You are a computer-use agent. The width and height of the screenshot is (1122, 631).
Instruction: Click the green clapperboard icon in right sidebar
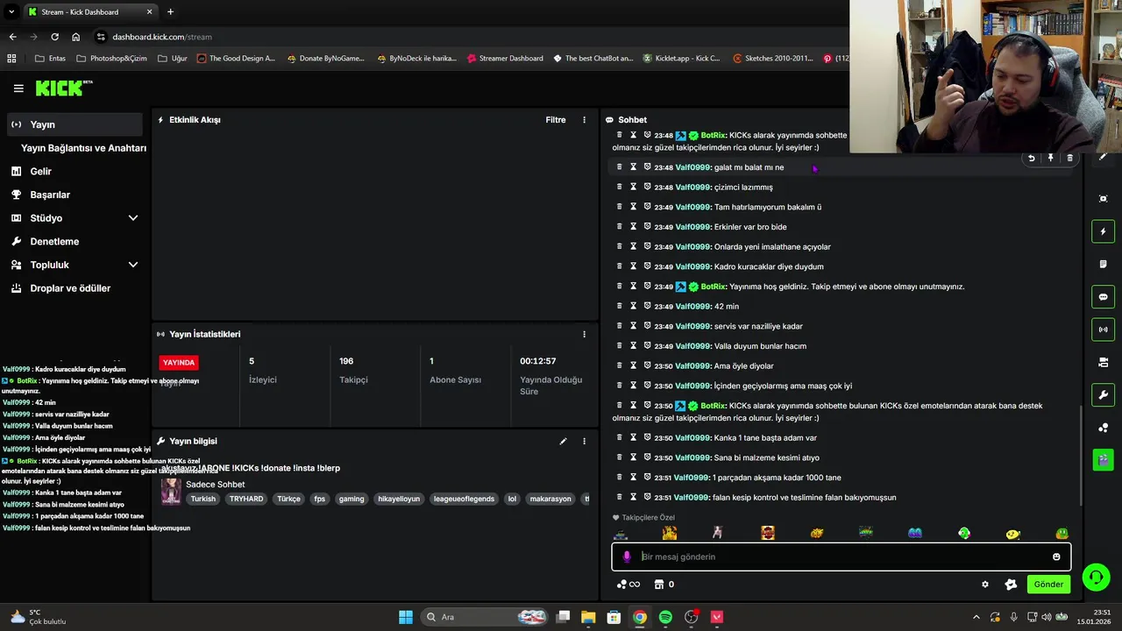coord(1104,459)
